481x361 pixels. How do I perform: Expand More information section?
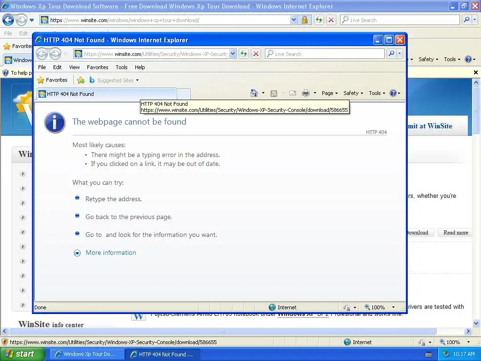78,253
